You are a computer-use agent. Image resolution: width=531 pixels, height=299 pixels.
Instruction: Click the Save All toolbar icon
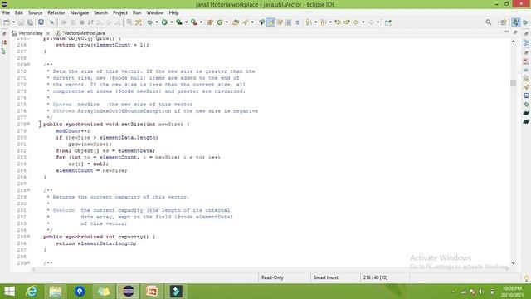(x=30, y=22)
